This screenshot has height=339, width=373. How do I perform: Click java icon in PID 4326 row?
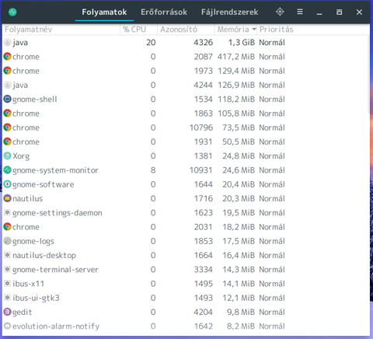point(8,43)
